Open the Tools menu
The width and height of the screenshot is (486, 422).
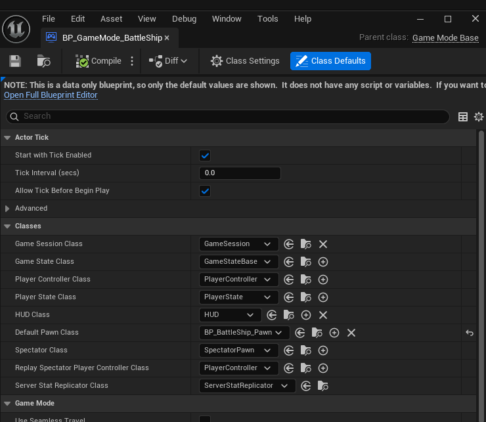pos(267,19)
